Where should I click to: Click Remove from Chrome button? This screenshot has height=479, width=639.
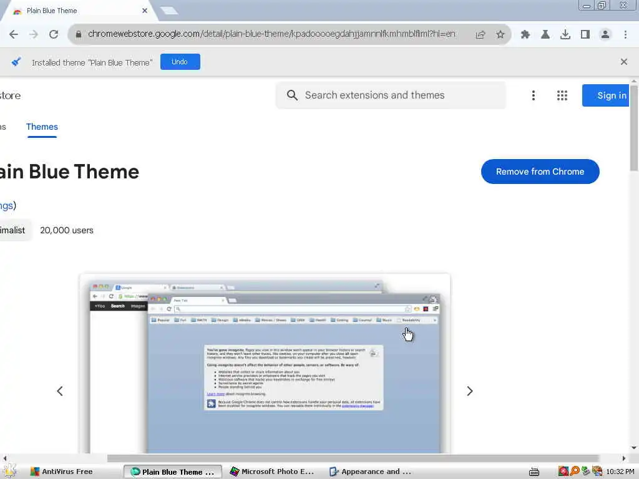coord(540,172)
